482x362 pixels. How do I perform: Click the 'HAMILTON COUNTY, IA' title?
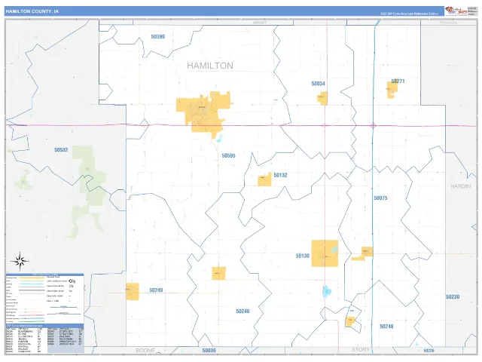(x=32, y=11)
